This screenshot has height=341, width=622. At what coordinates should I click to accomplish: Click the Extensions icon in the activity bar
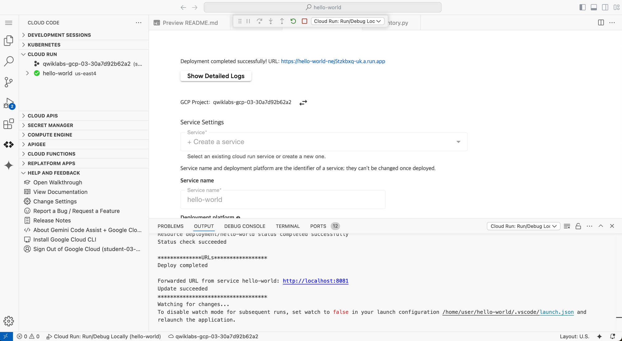(x=9, y=124)
